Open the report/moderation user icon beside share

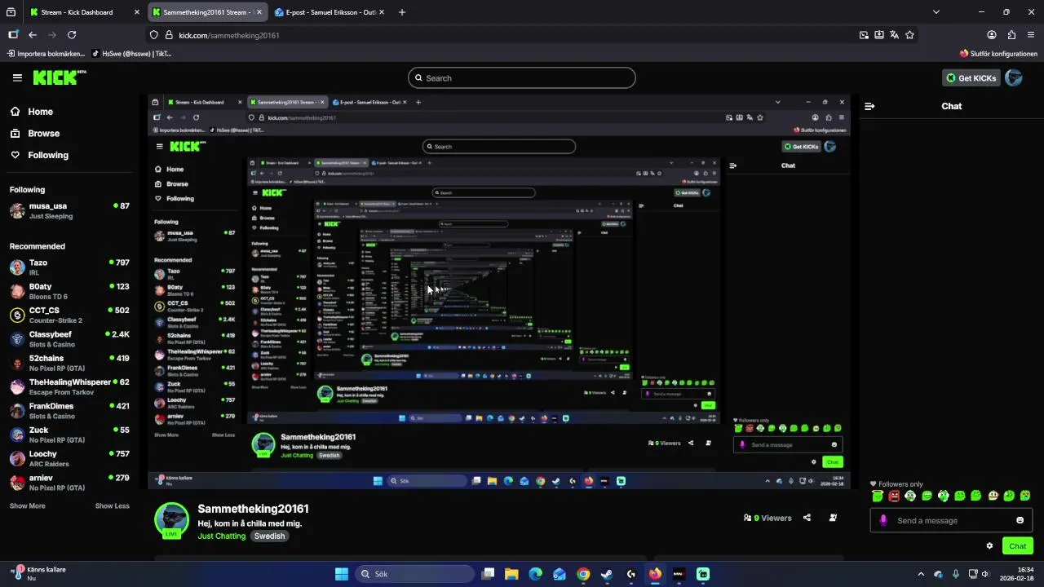coord(833,518)
